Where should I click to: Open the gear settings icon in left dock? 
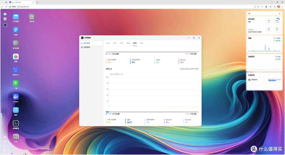click(5, 151)
